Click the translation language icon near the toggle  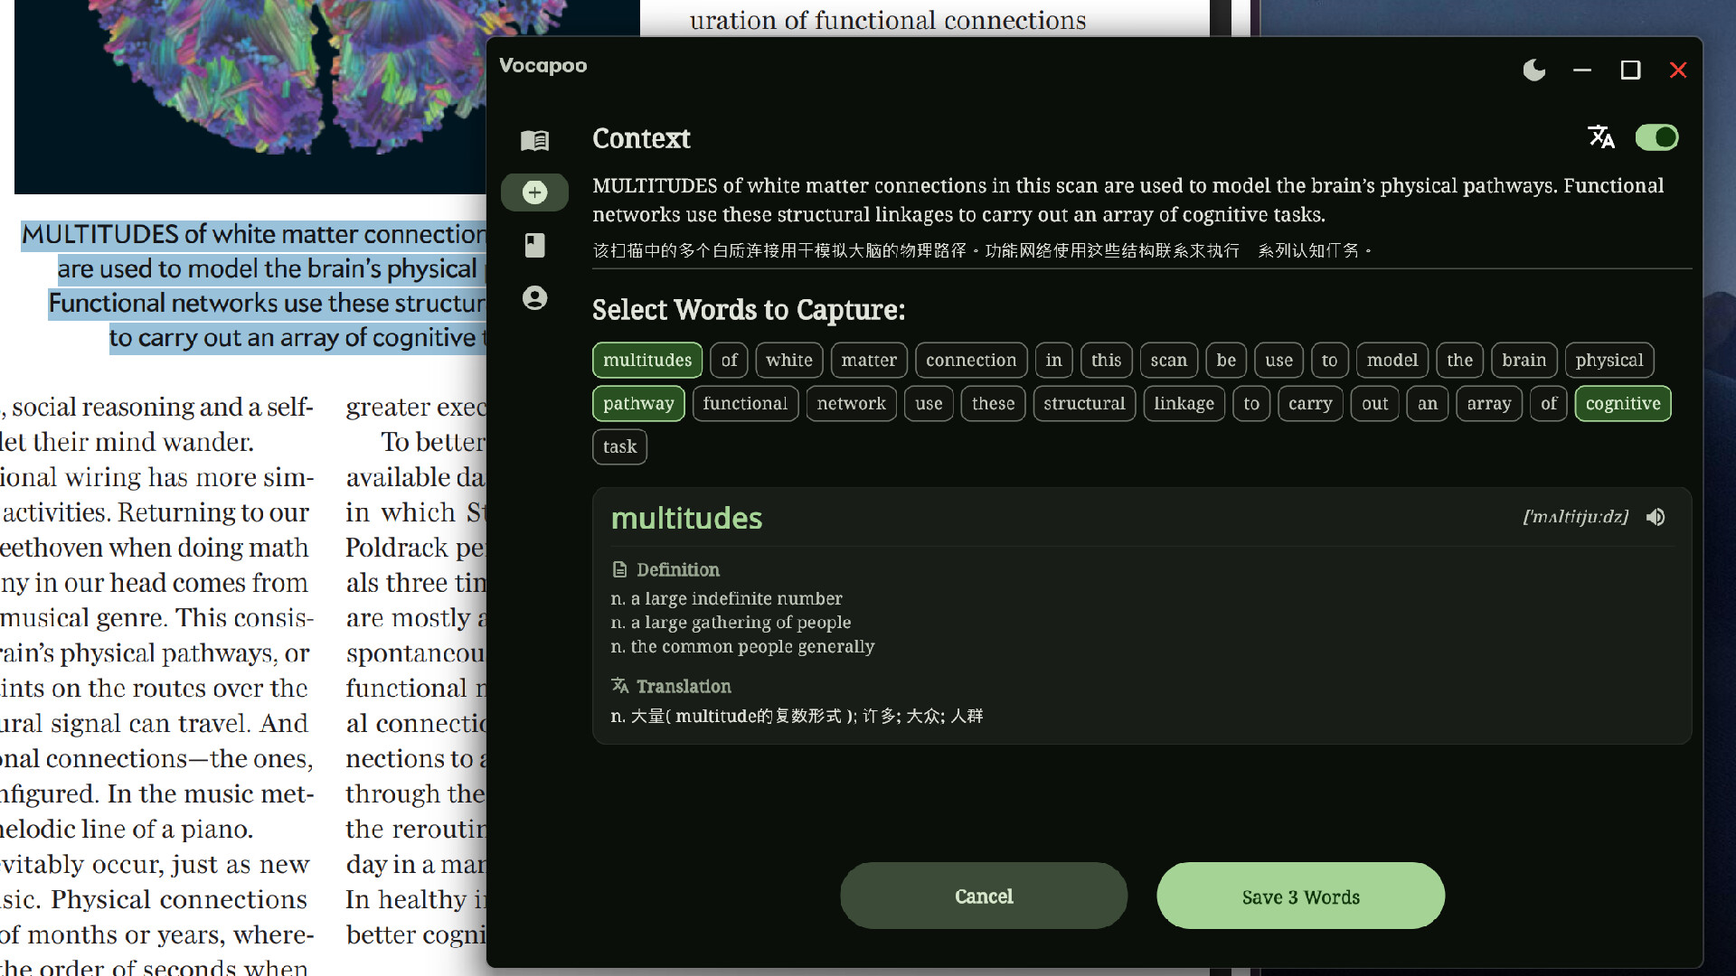(x=1601, y=137)
